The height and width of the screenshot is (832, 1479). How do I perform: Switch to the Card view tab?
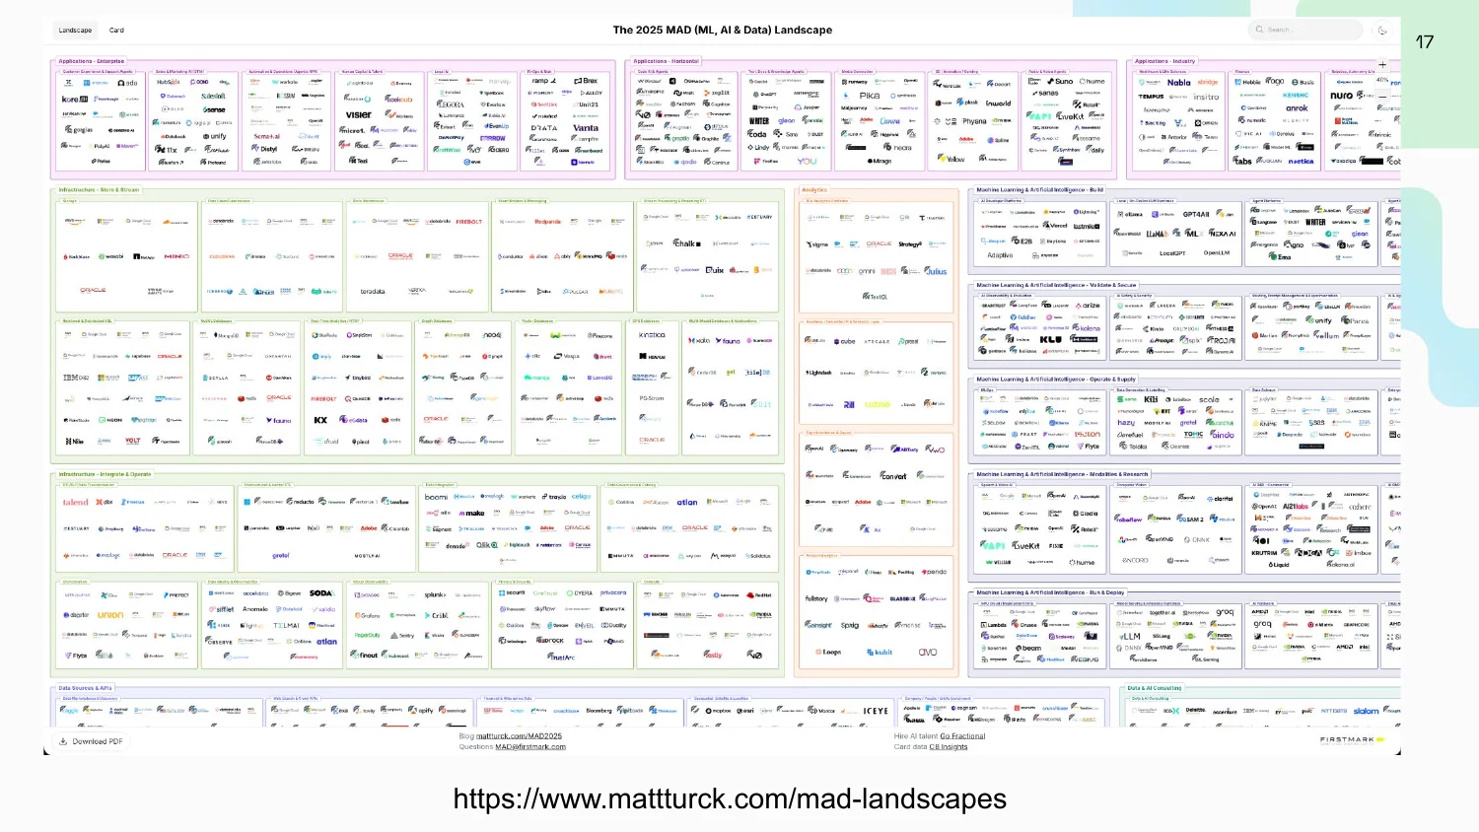[116, 31]
